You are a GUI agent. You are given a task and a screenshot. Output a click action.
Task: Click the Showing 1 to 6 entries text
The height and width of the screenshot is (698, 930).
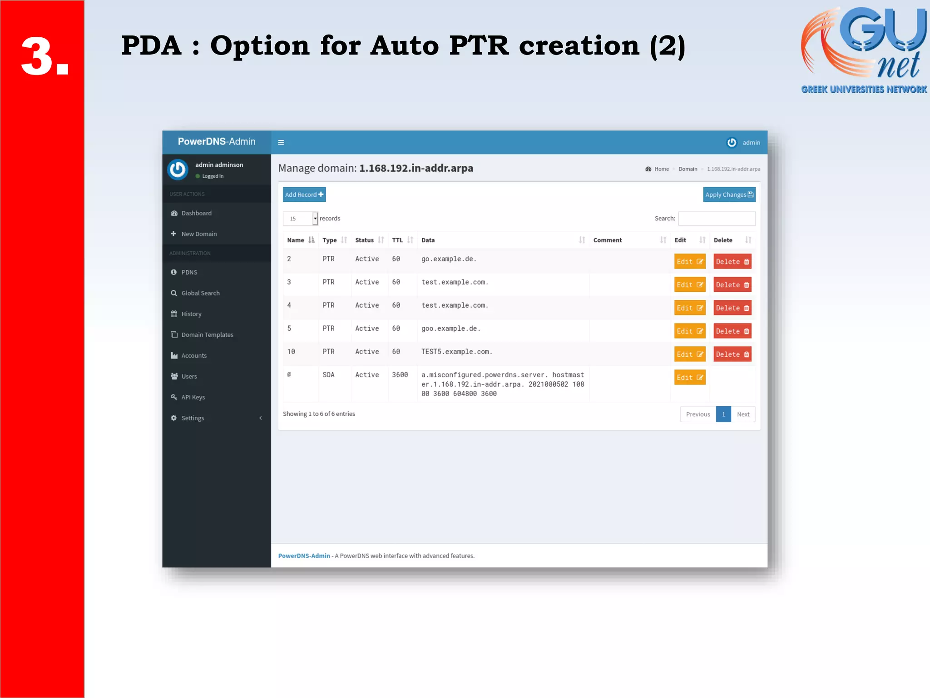click(319, 414)
